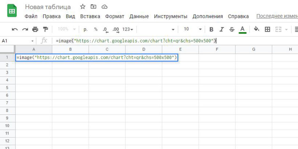Image resolution: width=298 pixels, height=149 pixels.
Task: Toggle bold formatting
Action: pos(212,29)
